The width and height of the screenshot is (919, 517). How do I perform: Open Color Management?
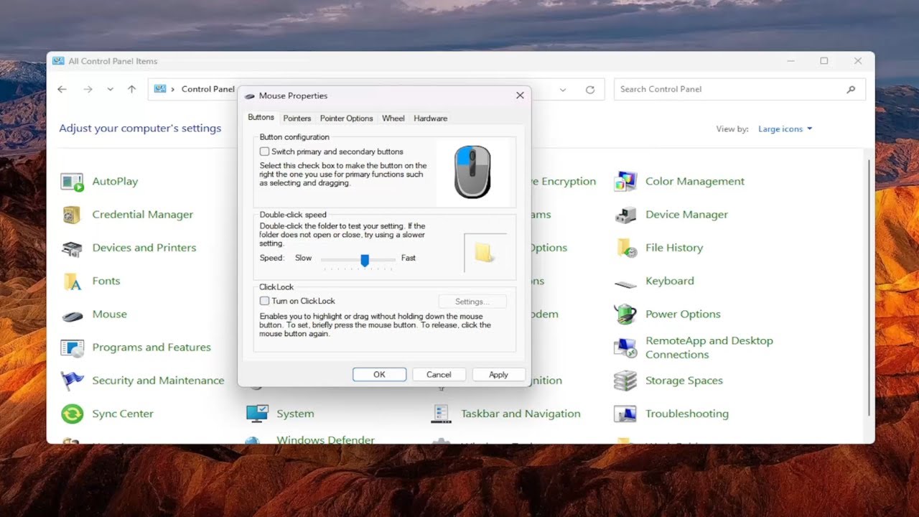click(694, 181)
